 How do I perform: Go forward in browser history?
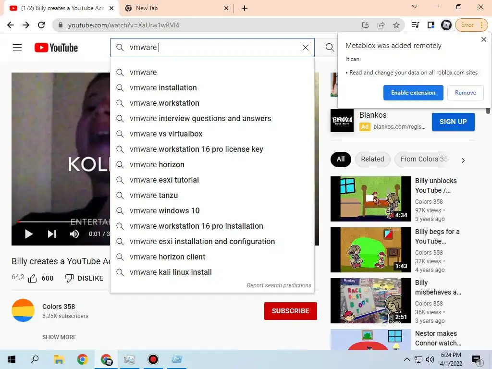point(26,25)
